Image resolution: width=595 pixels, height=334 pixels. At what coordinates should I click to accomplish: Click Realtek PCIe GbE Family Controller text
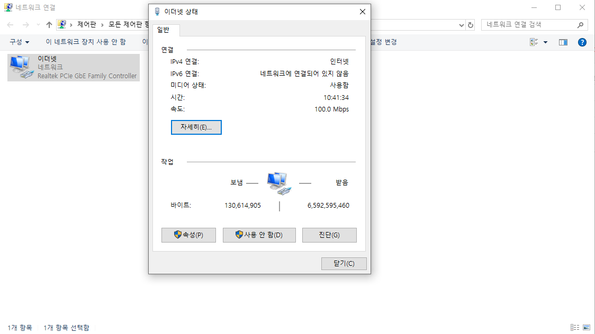tap(87, 76)
